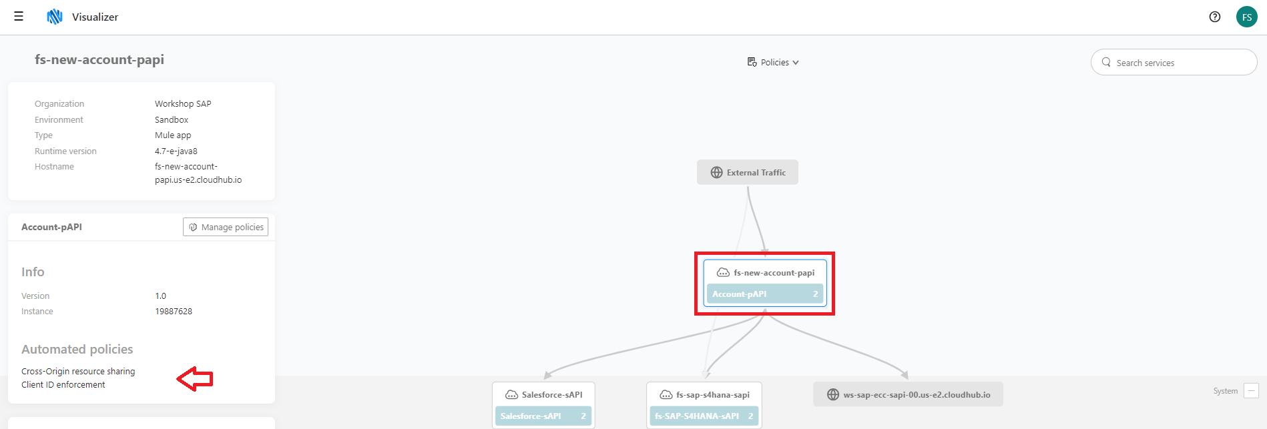Select the fs-SAP-S4HANA-sAPI teal bar
Screen dimensions: 1267x429
pyautogui.click(x=704, y=416)
